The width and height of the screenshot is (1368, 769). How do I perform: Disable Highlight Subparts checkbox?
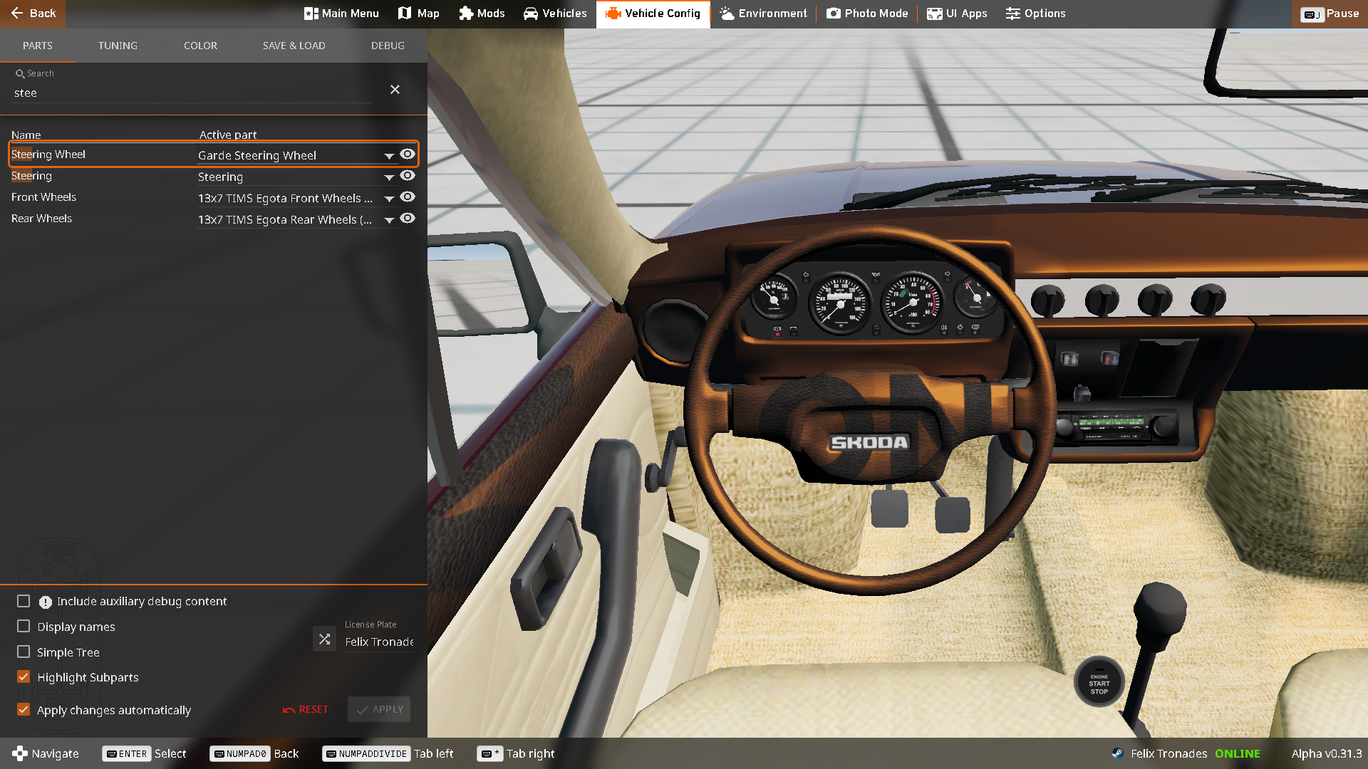[x=24, y=676]
